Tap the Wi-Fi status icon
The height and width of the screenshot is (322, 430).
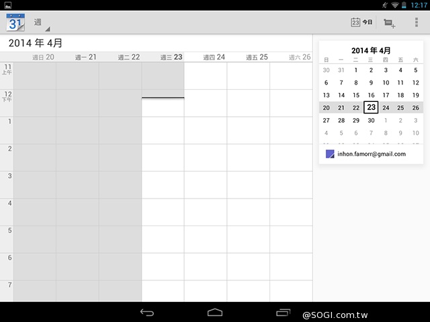pyautogui.click(x=394, y=5)
